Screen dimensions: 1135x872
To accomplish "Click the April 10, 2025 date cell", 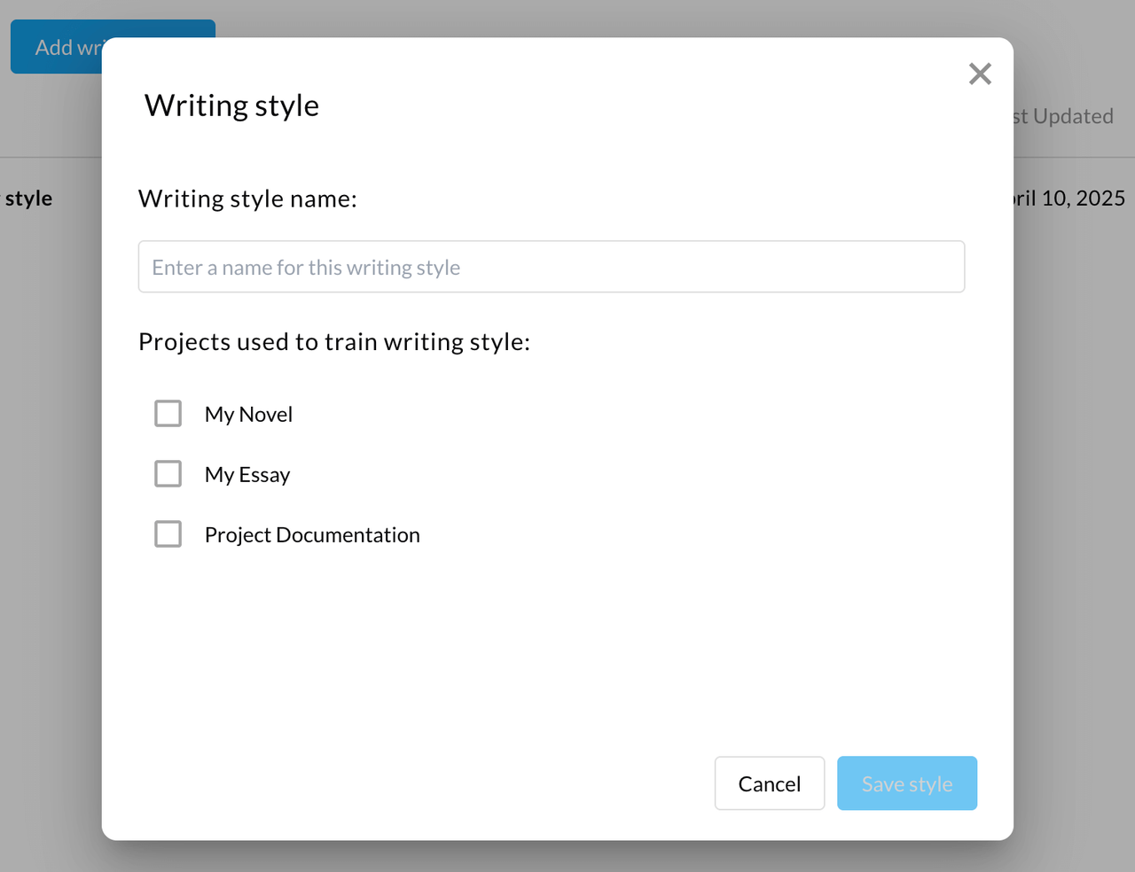I will pos(1070,199).
